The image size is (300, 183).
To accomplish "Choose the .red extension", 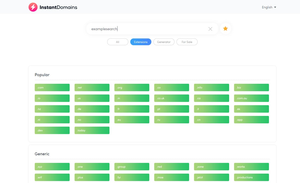I will (x=172, y=167).
